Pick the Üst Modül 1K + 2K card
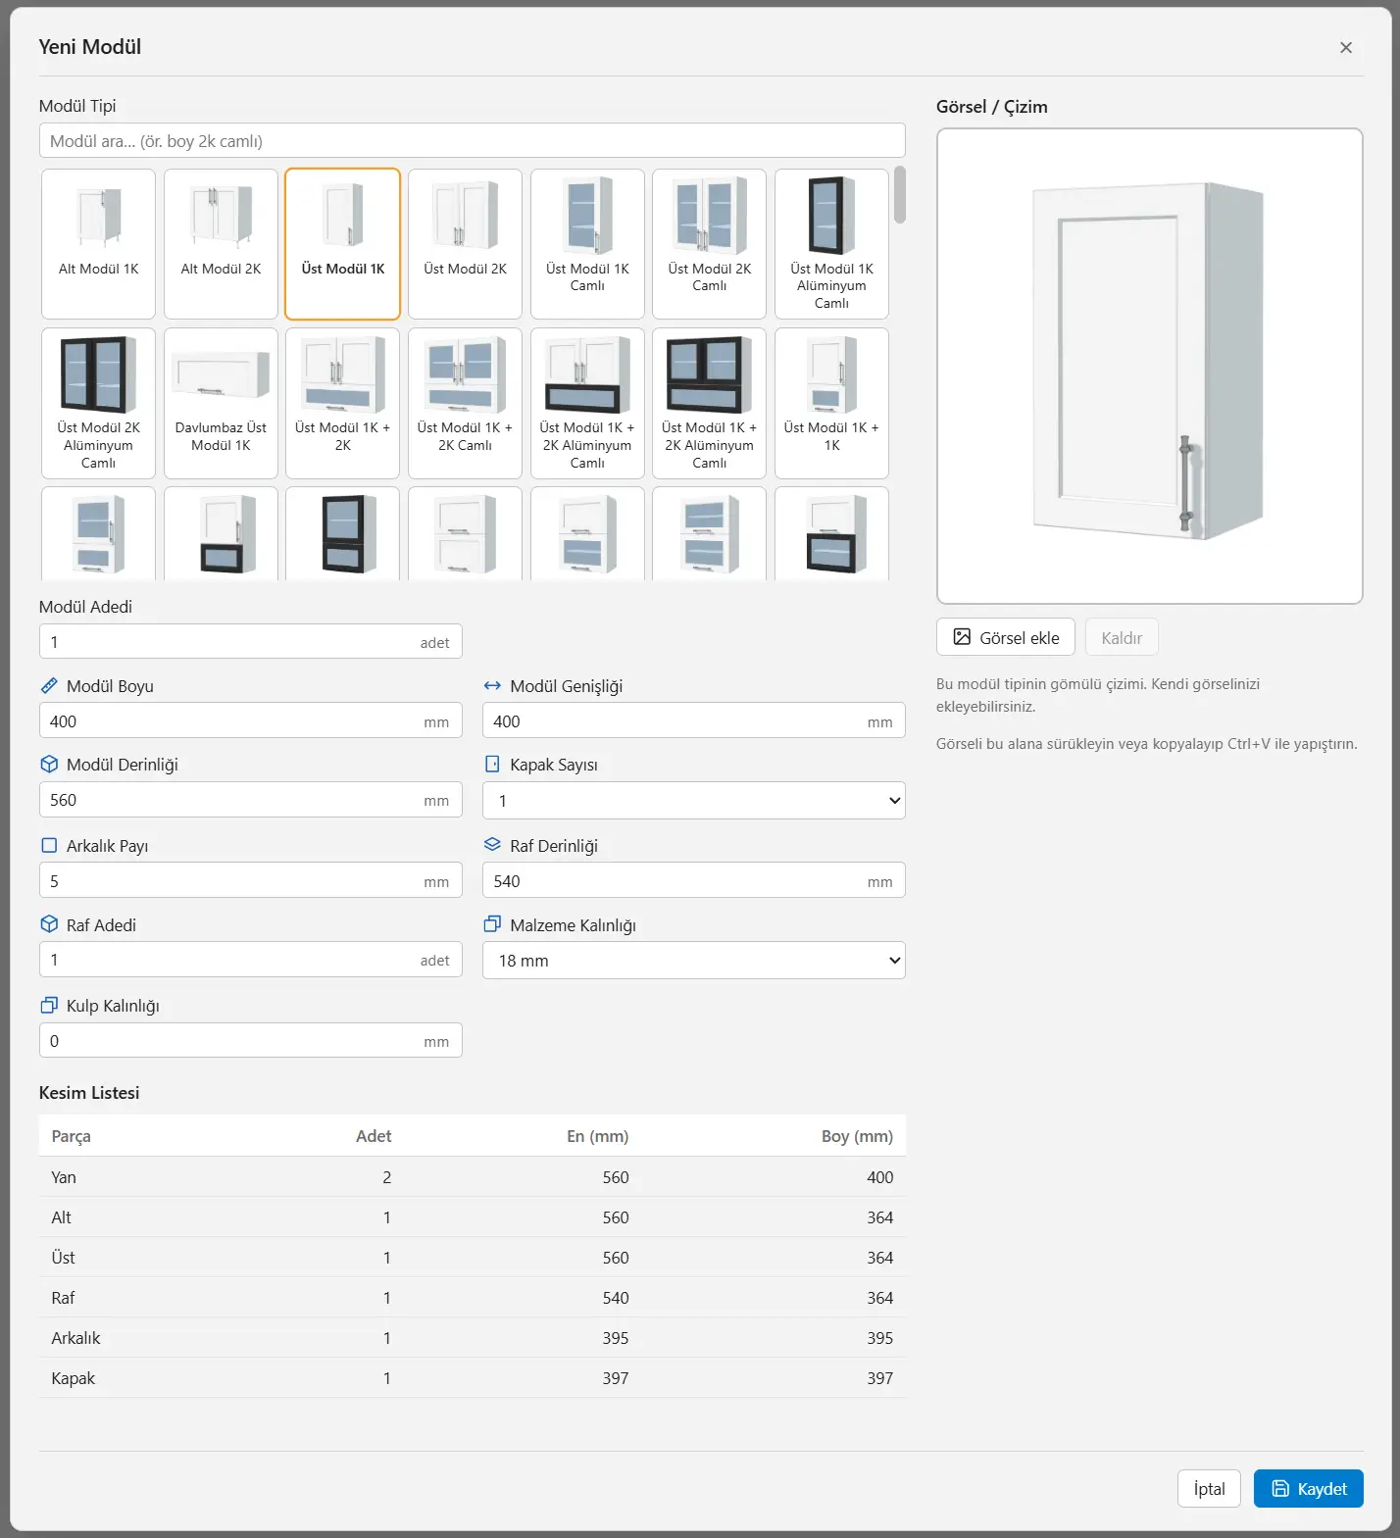This screenshot has width=1400, height=1538. pyautogui.click(x=343, y=403)
